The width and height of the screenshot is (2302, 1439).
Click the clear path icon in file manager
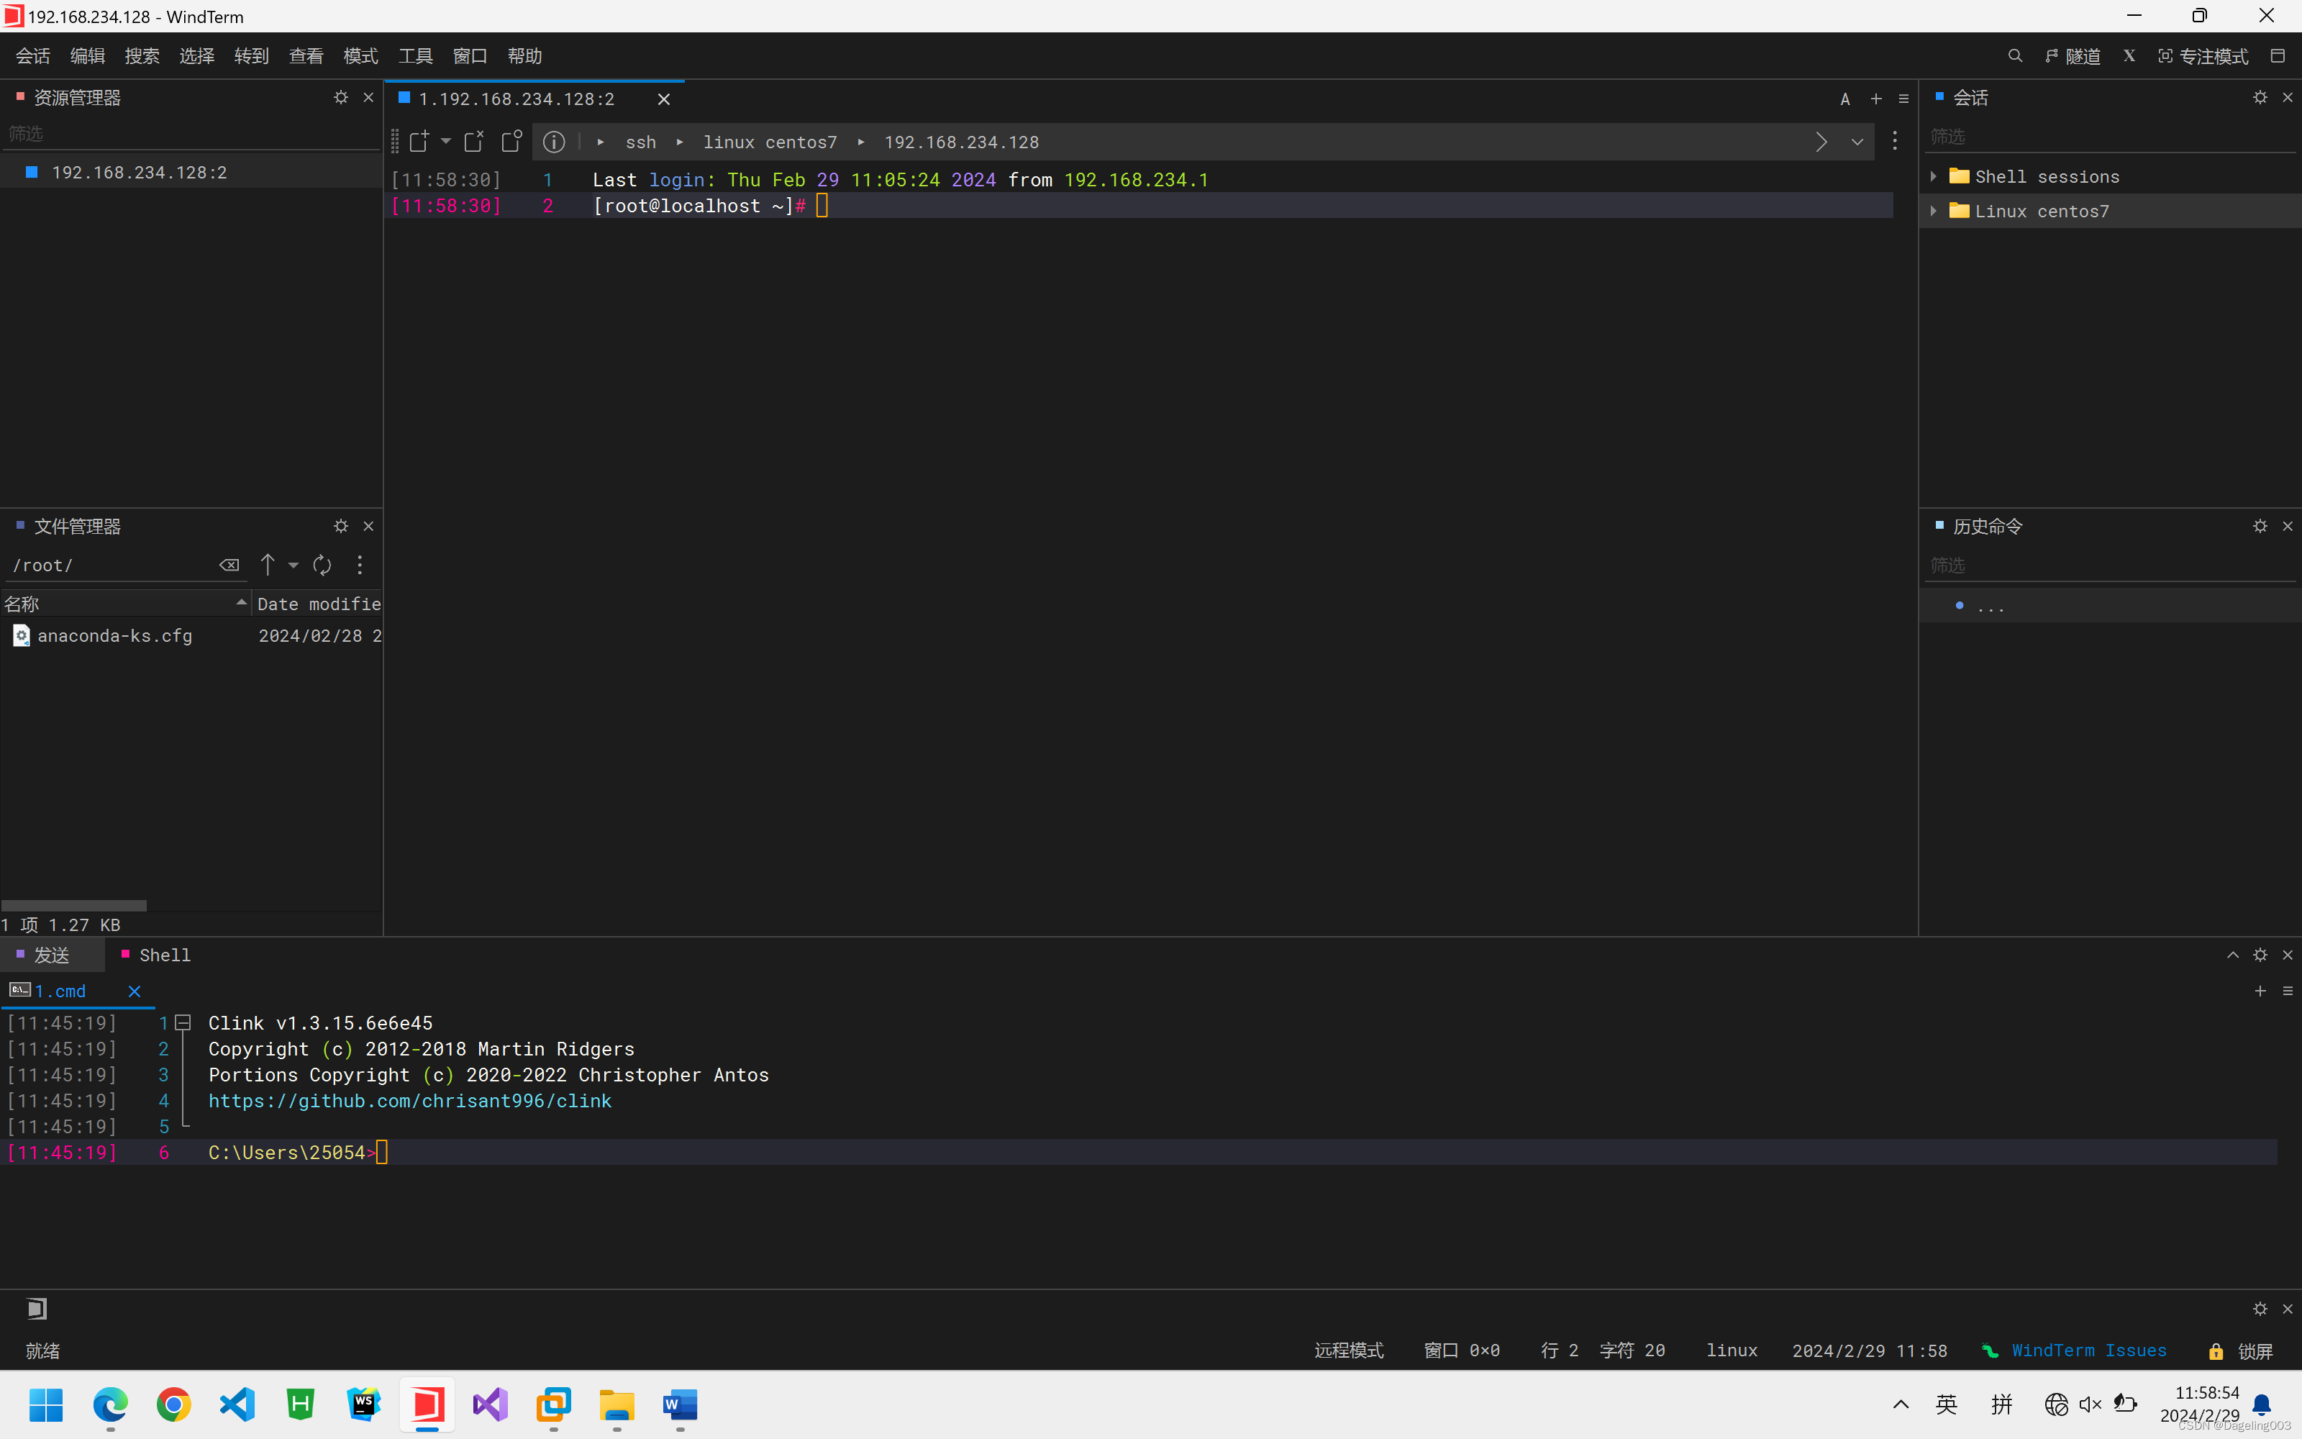coord(229,566)
